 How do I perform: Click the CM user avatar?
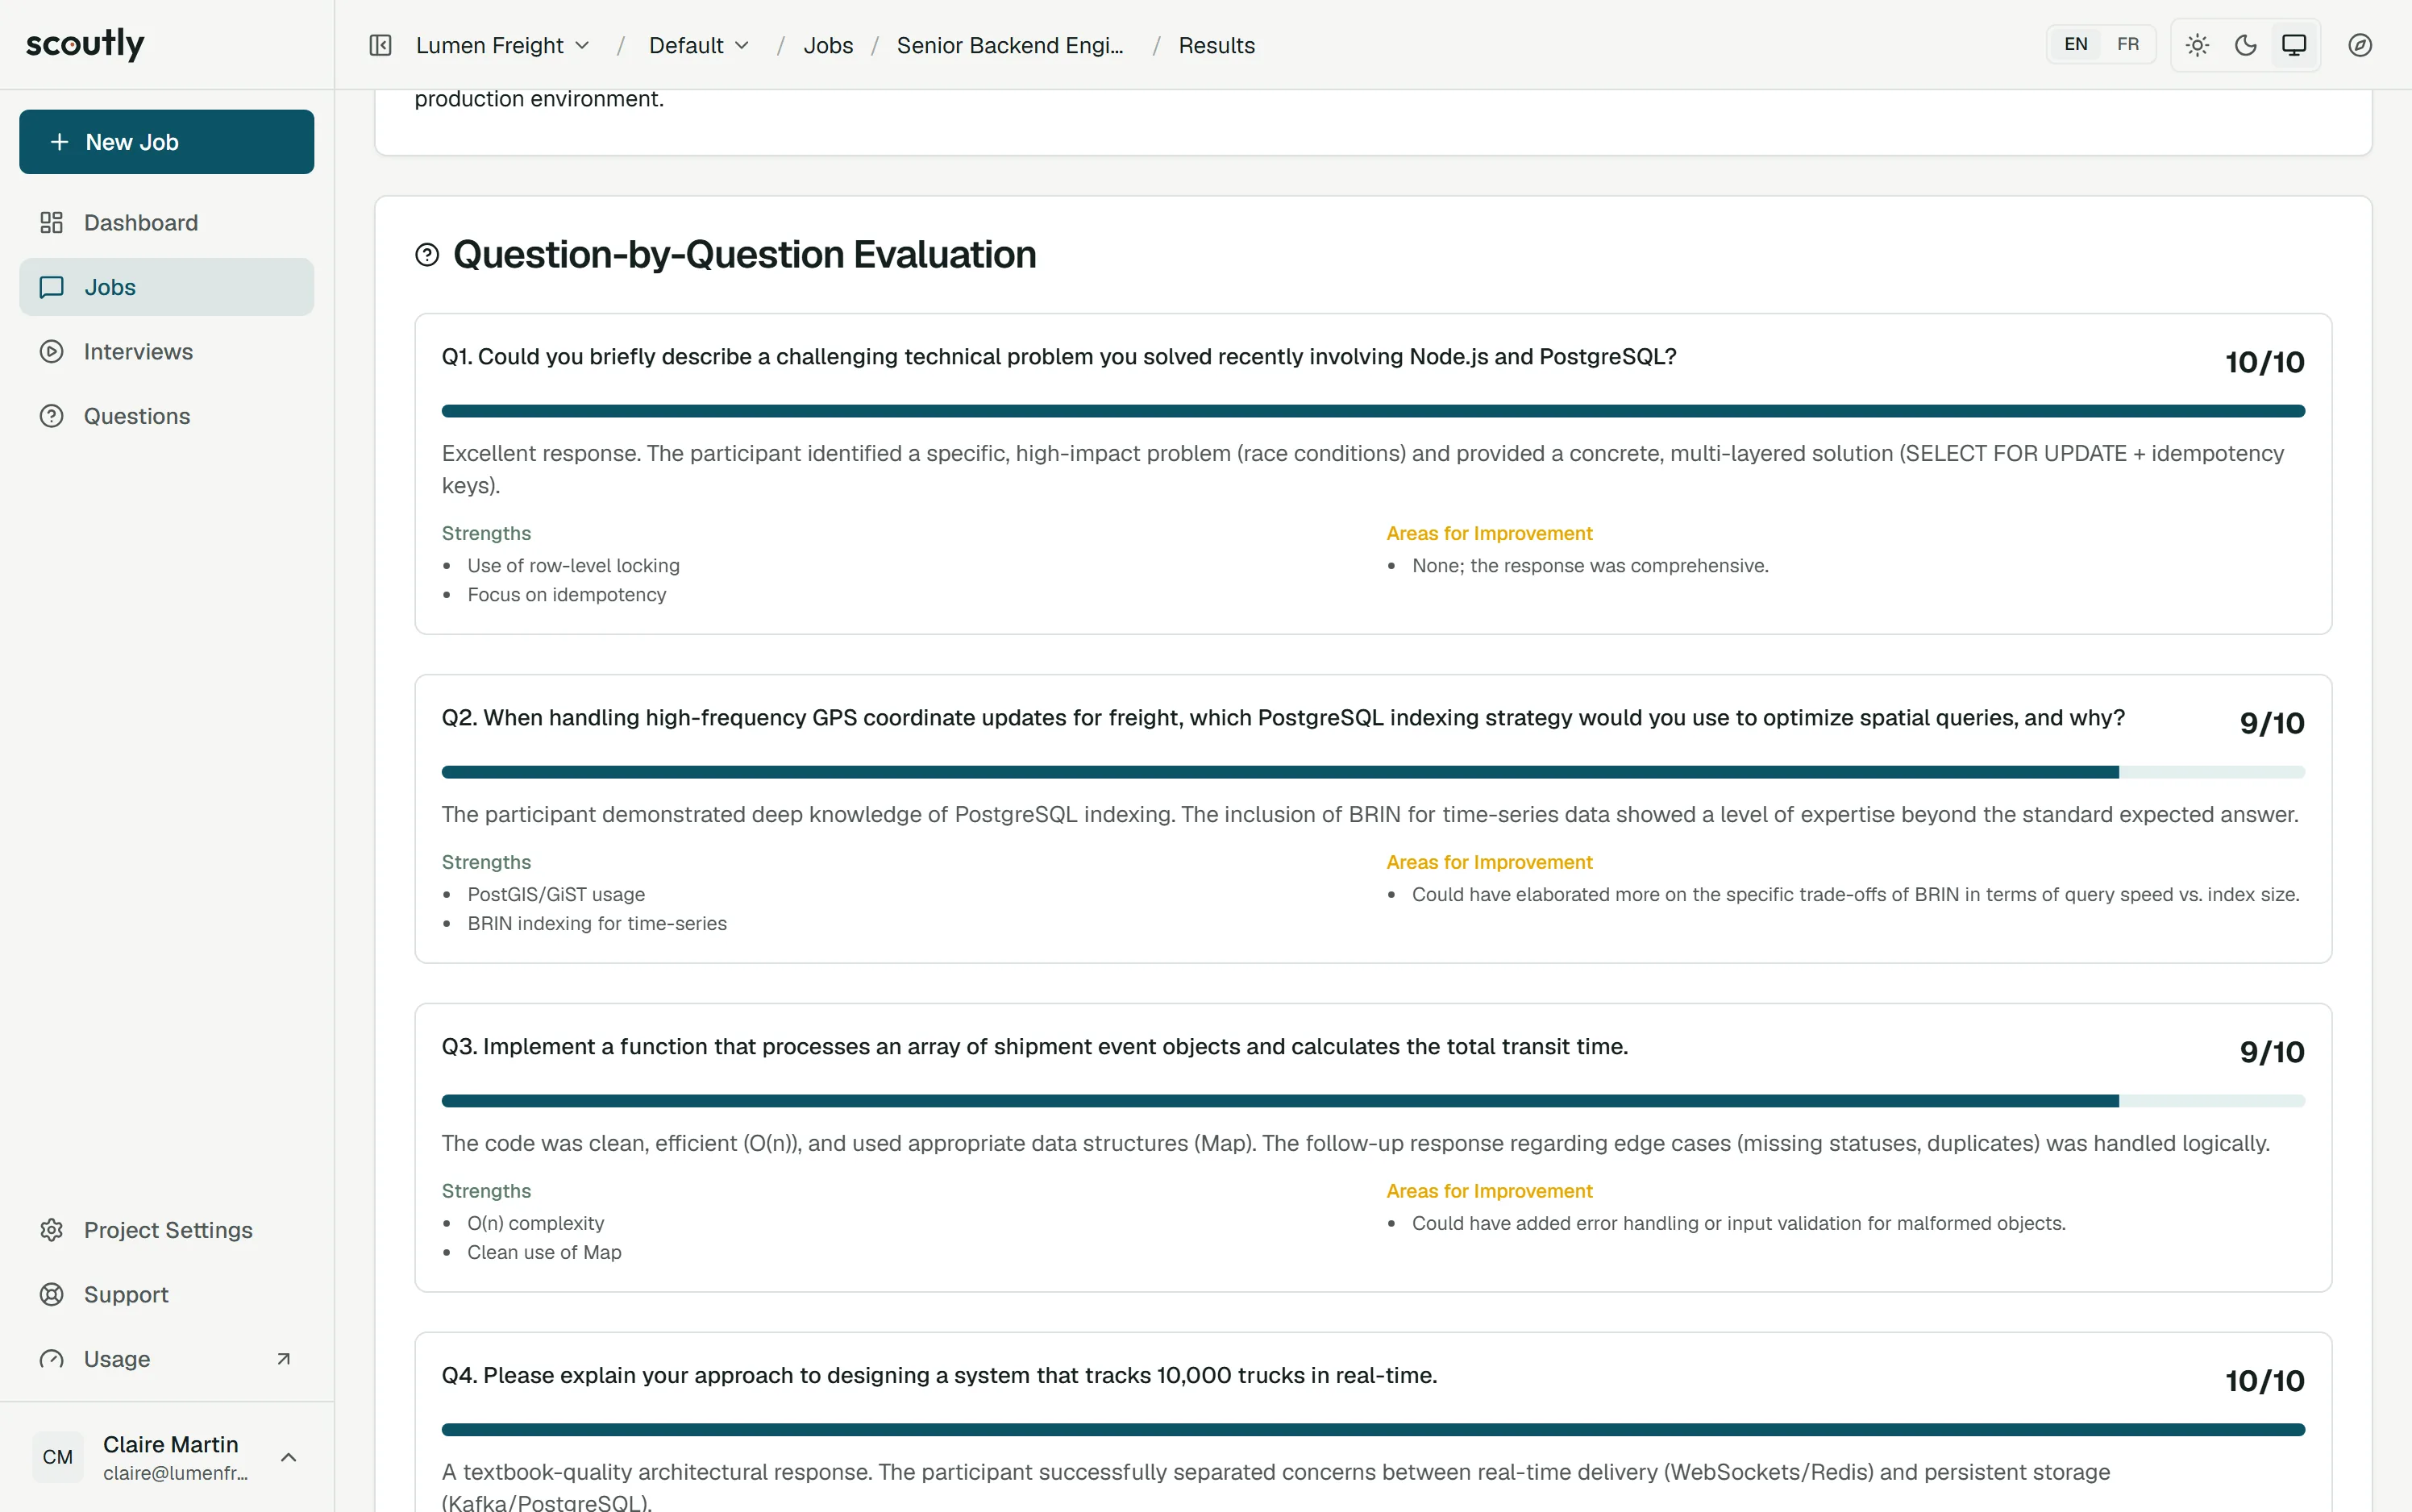[58, 1457]
